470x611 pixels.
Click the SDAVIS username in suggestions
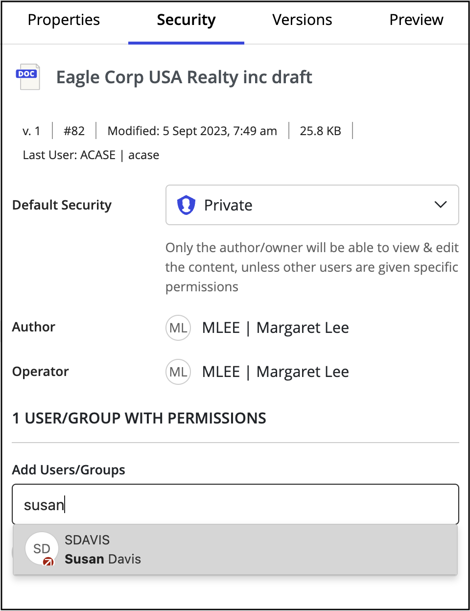[x=87, y=540]
